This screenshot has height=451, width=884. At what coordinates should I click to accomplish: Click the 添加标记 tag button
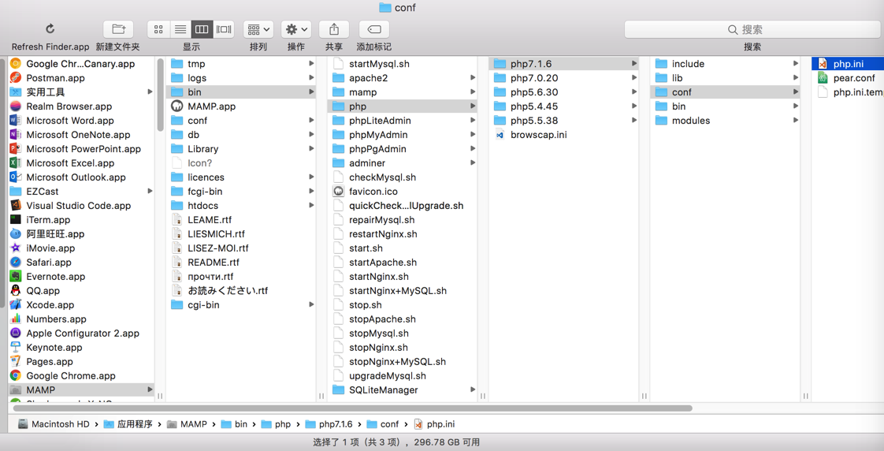click(x=373, y=29)
